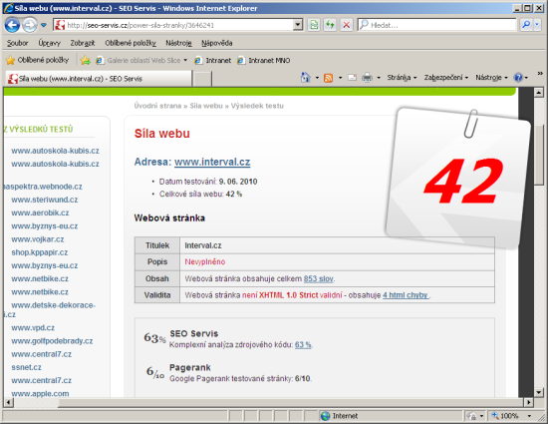
Task: Open www.vpd.cz in sidebar
Action: pyautogui.click(x=33, y=328)
